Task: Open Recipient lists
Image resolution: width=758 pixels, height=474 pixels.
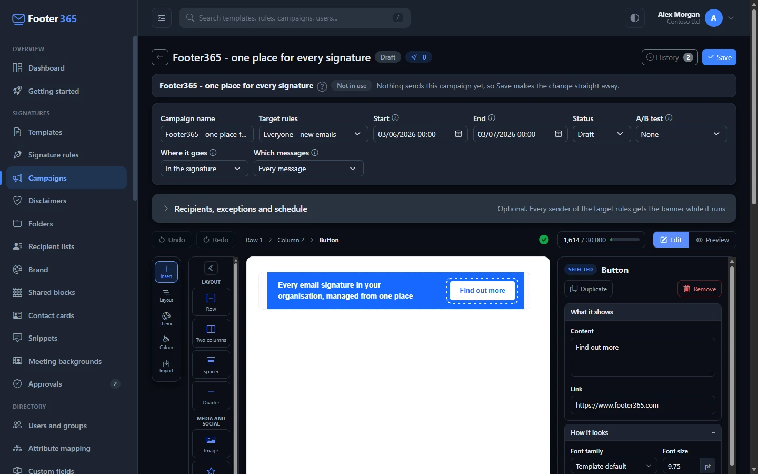Action: point(66,246)
